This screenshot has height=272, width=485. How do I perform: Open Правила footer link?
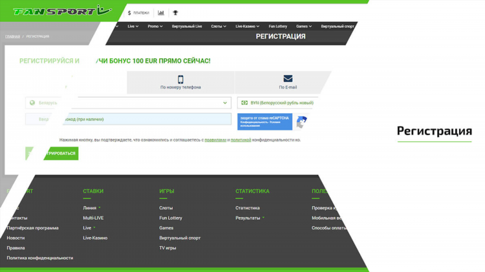pos(16,248)
